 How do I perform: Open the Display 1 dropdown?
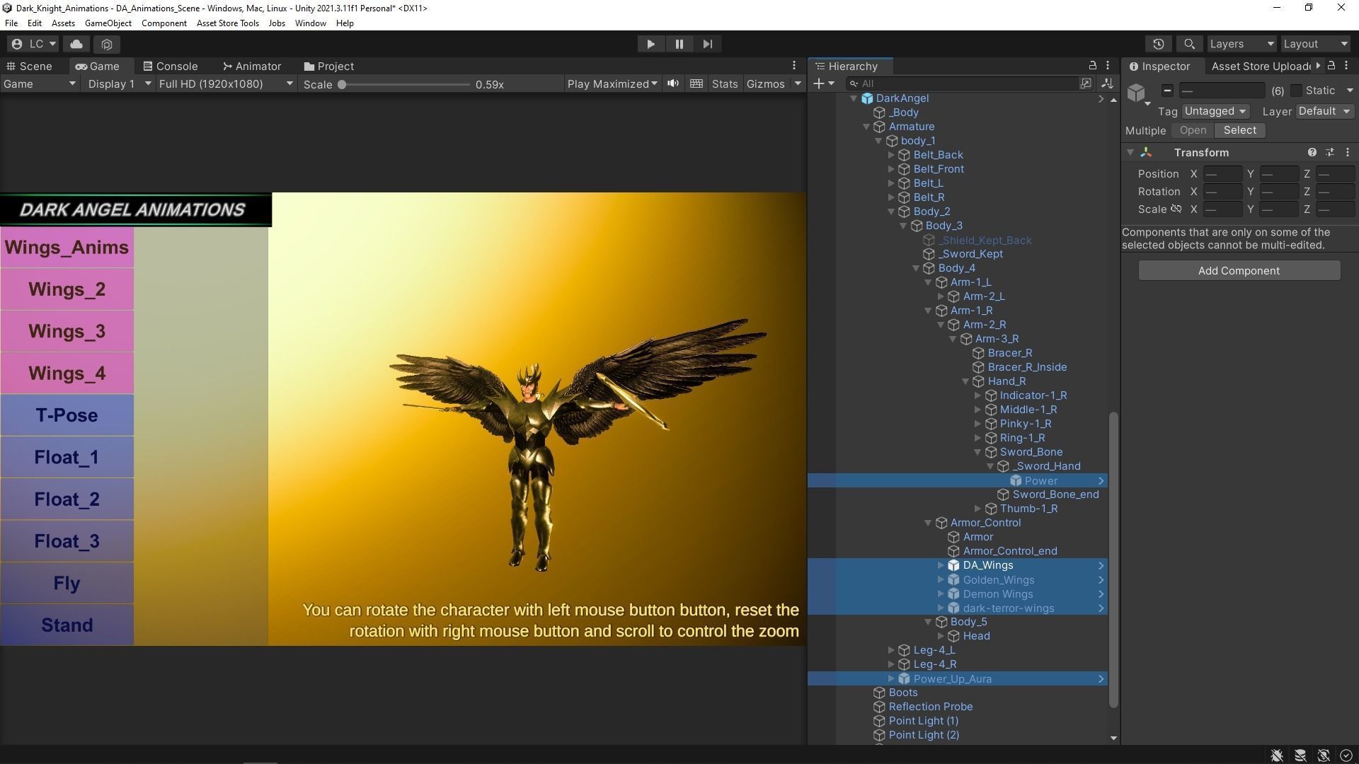118,83
